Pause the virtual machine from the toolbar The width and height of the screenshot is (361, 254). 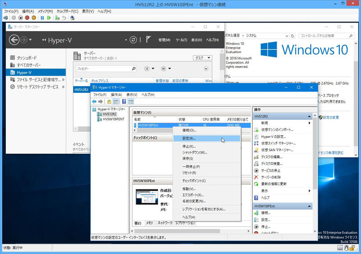[42, 18]
